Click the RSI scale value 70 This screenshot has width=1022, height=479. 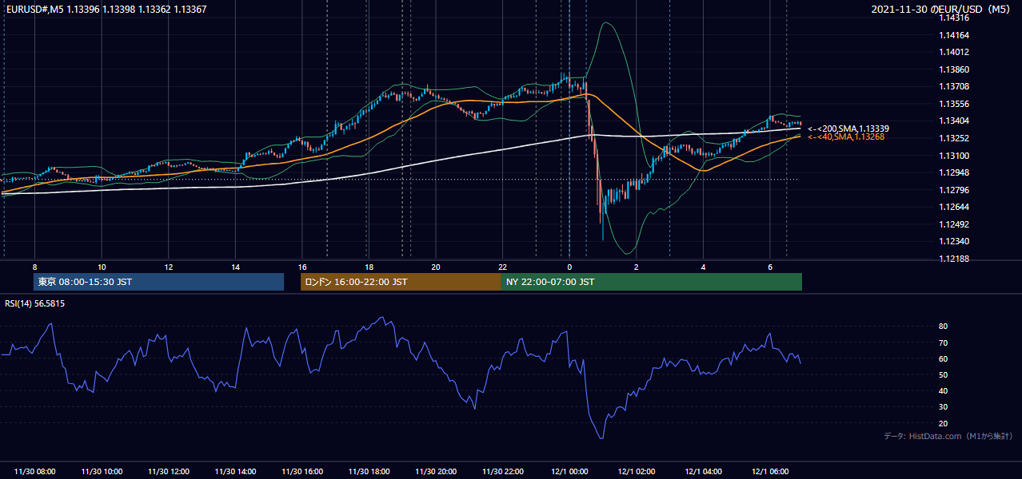coord(943,343)
